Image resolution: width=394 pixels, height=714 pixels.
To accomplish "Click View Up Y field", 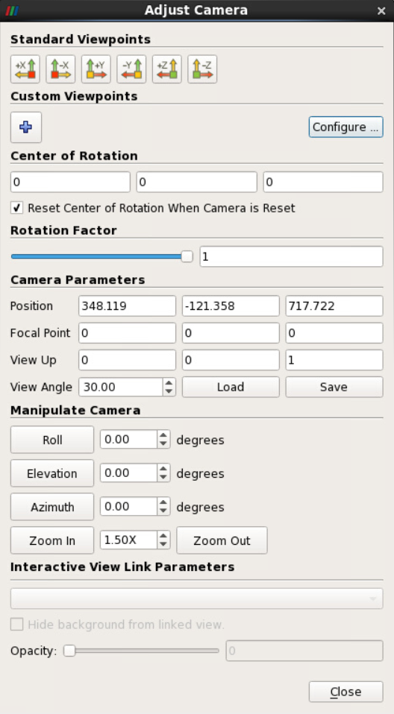I will click(x=231, y=360).
